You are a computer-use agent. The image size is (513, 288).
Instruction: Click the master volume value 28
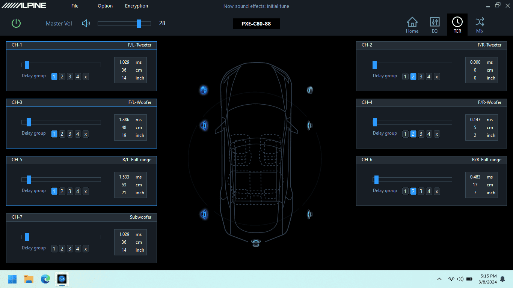coord(162,23)
